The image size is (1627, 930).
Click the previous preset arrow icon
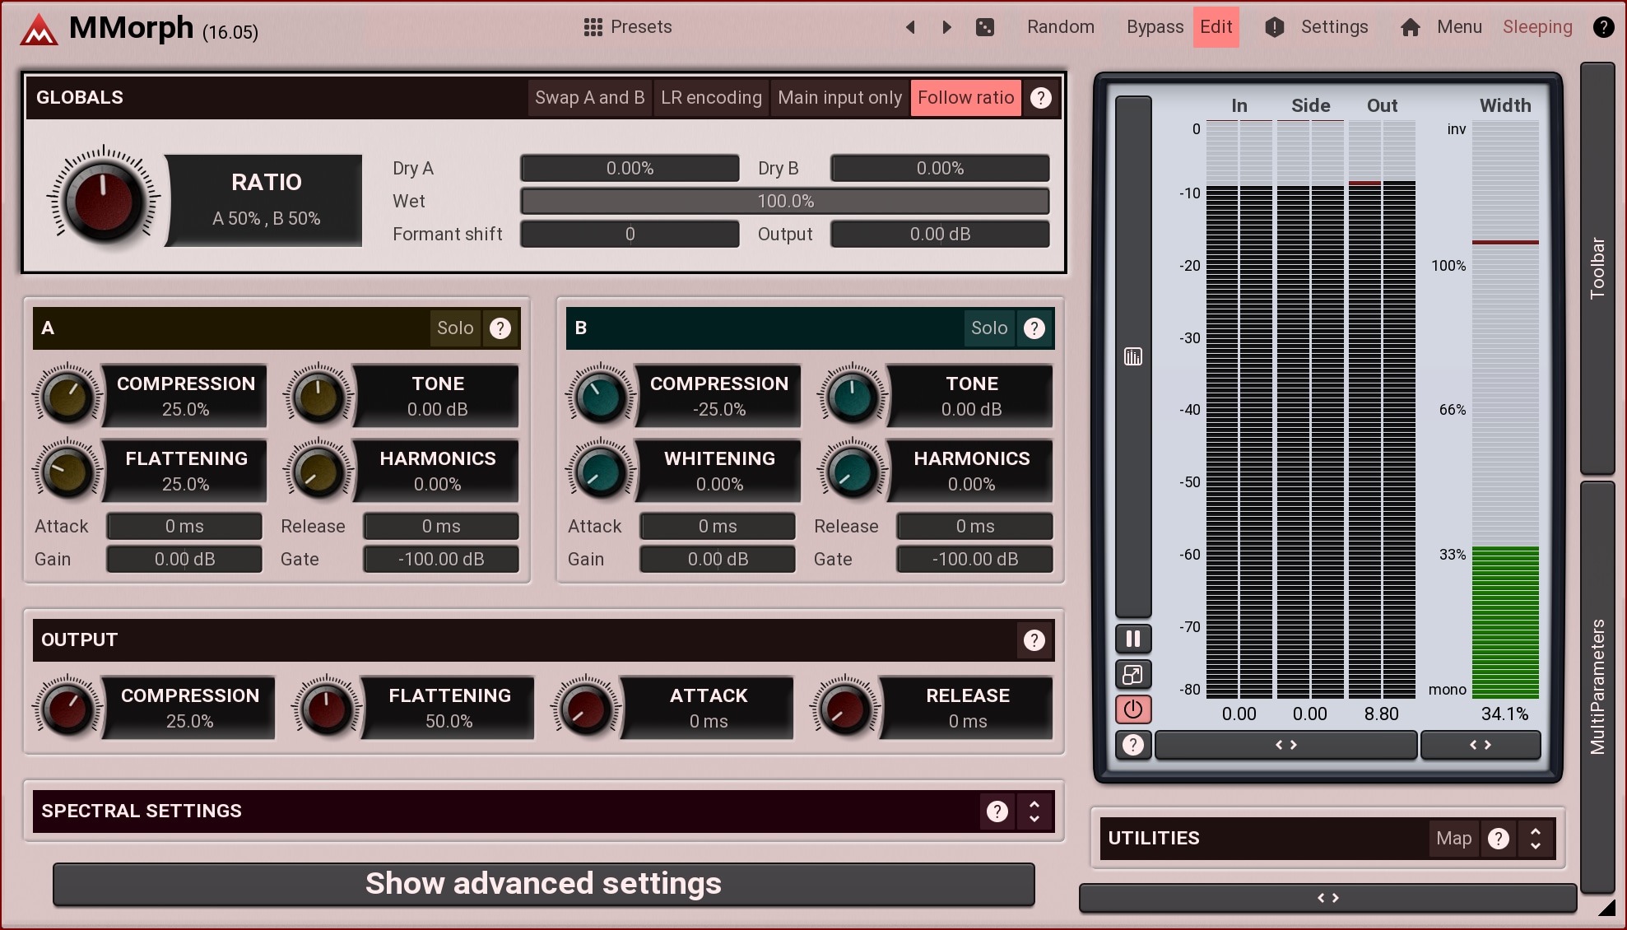[910, 27]
